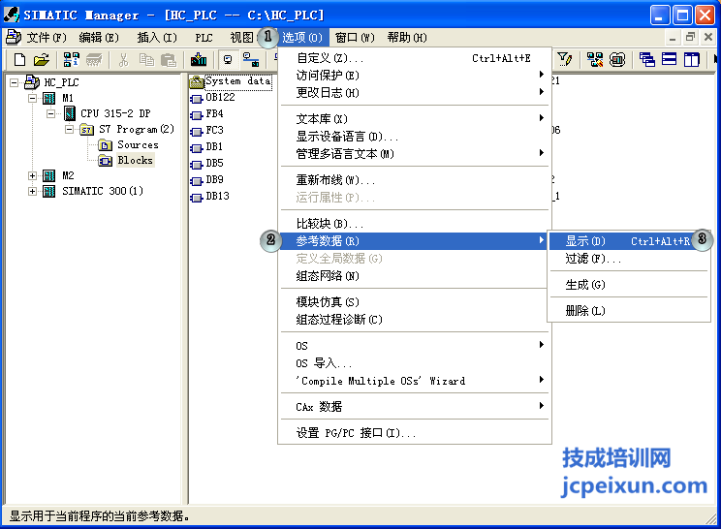This screenshot has height=529, width=721.
Task: Select the DB5 block
Action: click(x=206, y=164)
